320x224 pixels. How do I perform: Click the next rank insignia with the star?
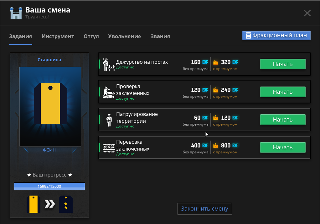(65, 204)
